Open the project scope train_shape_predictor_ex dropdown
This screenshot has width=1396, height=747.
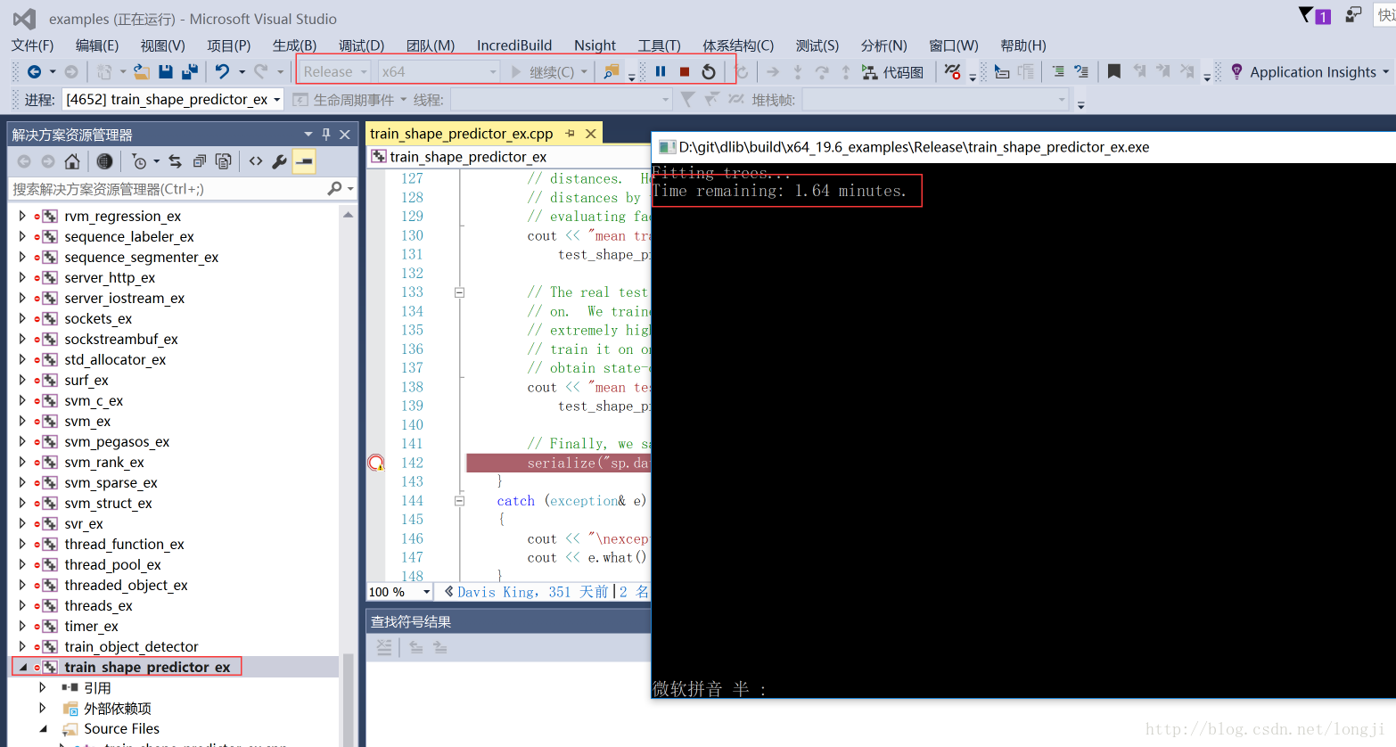(510, 157)
